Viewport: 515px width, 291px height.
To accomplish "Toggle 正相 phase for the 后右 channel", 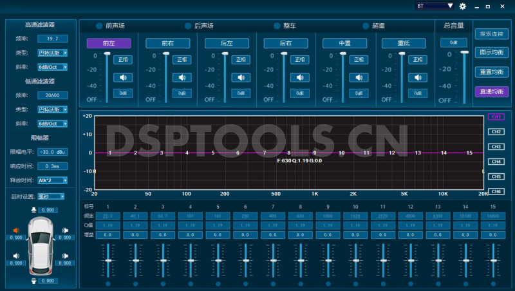I will (x=300, y=59).
